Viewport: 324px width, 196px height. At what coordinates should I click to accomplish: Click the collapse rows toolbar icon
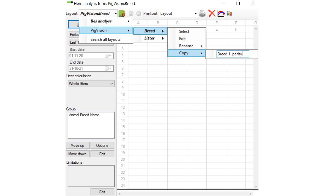139,14
